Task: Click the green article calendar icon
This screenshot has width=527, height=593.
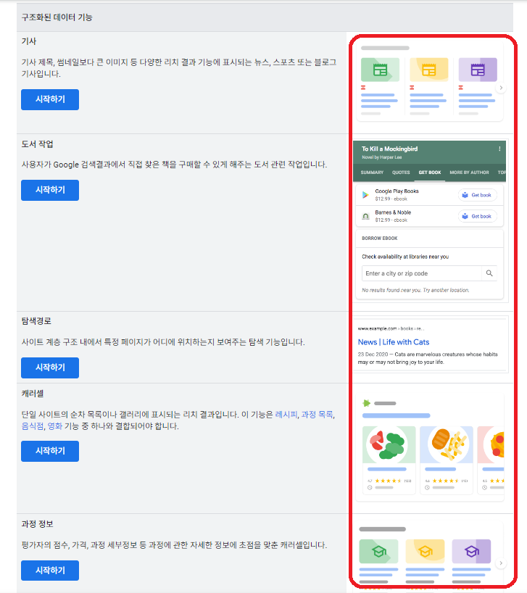Action: [380, 70]
